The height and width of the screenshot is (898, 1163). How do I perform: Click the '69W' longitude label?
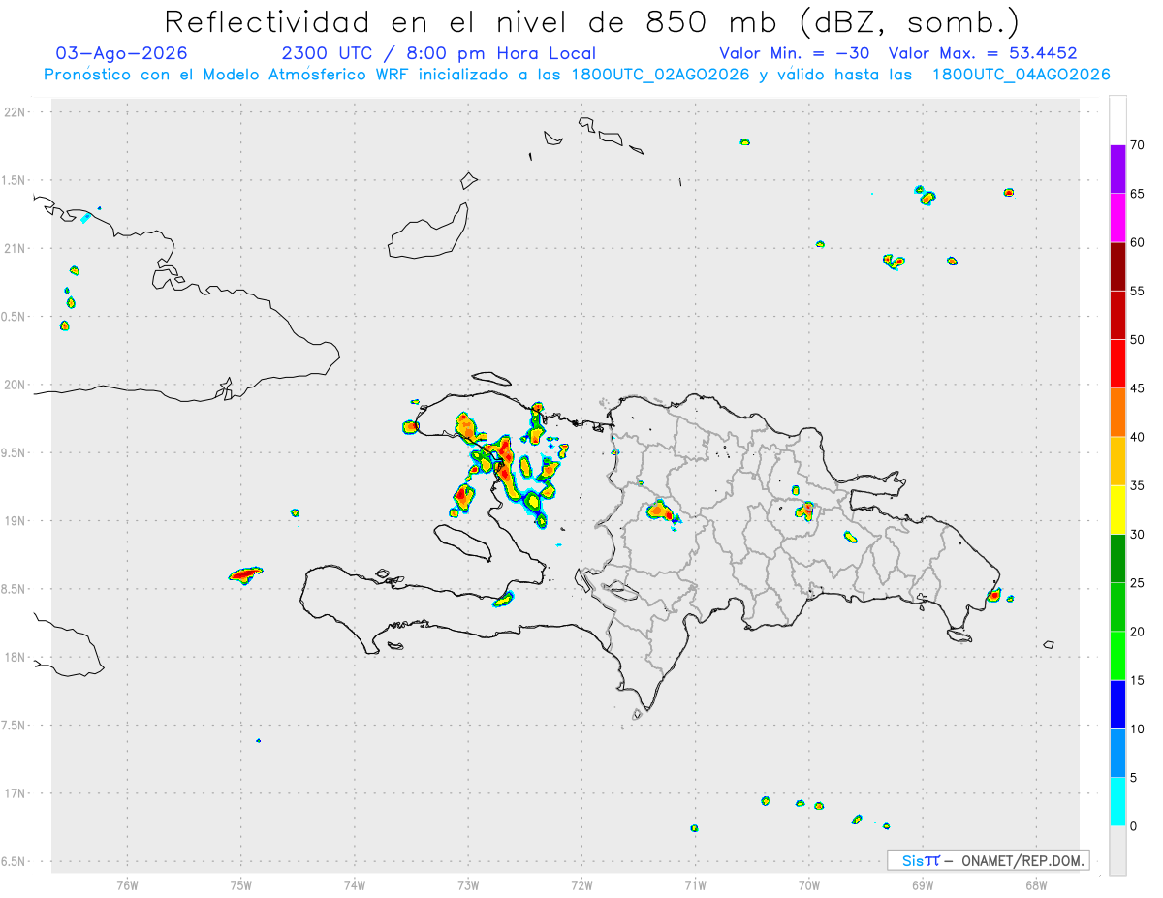pyautogui.click(x=923, y=883)
